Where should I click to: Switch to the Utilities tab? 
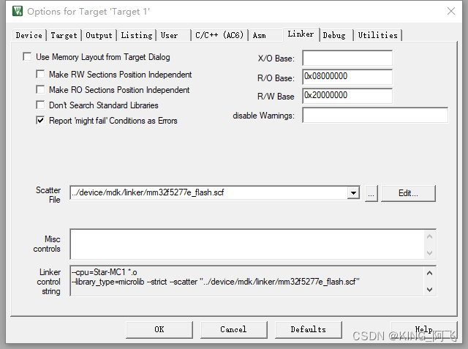click(378, 35)
